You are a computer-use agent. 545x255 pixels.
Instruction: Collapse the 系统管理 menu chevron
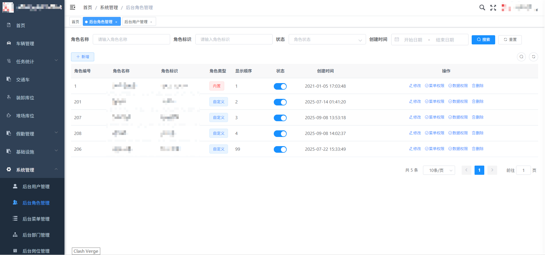click(x=56, y=169)
